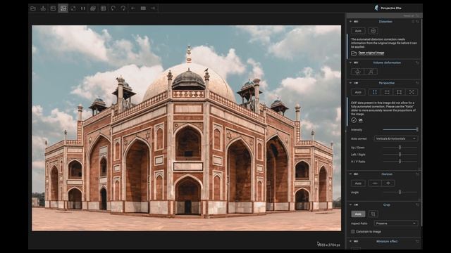Collapse the Perspective palette
The image size is (451, 253).
tap(350, 83)
